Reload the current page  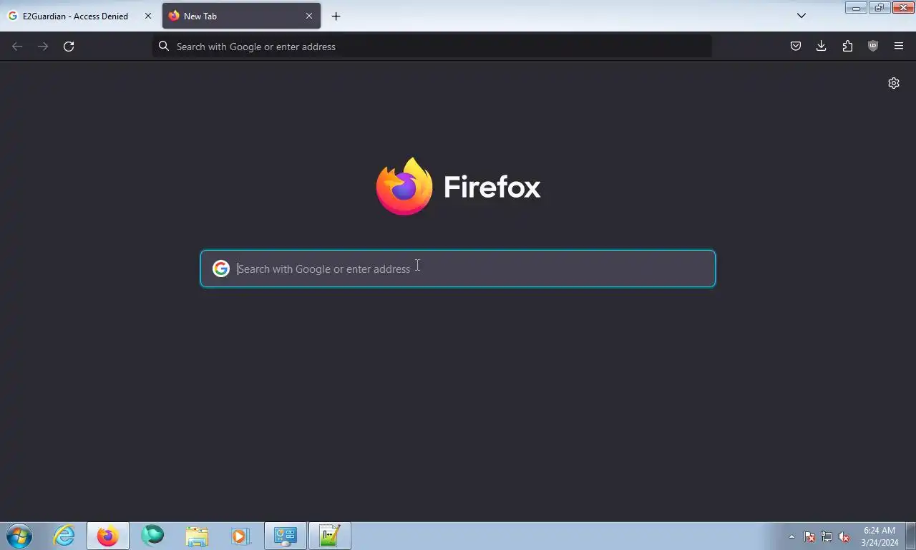69,47
